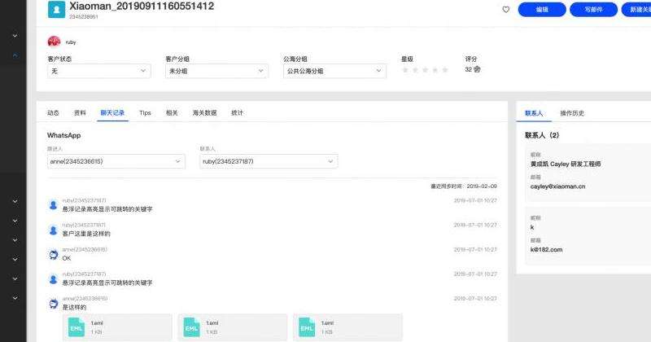Expand the top chevron in the dark sidebar
Screen dimensions: 651x342
(x=15, y=37)
